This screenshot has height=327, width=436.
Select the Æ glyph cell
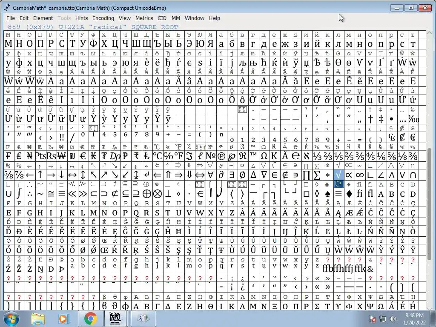pos(349,212)
